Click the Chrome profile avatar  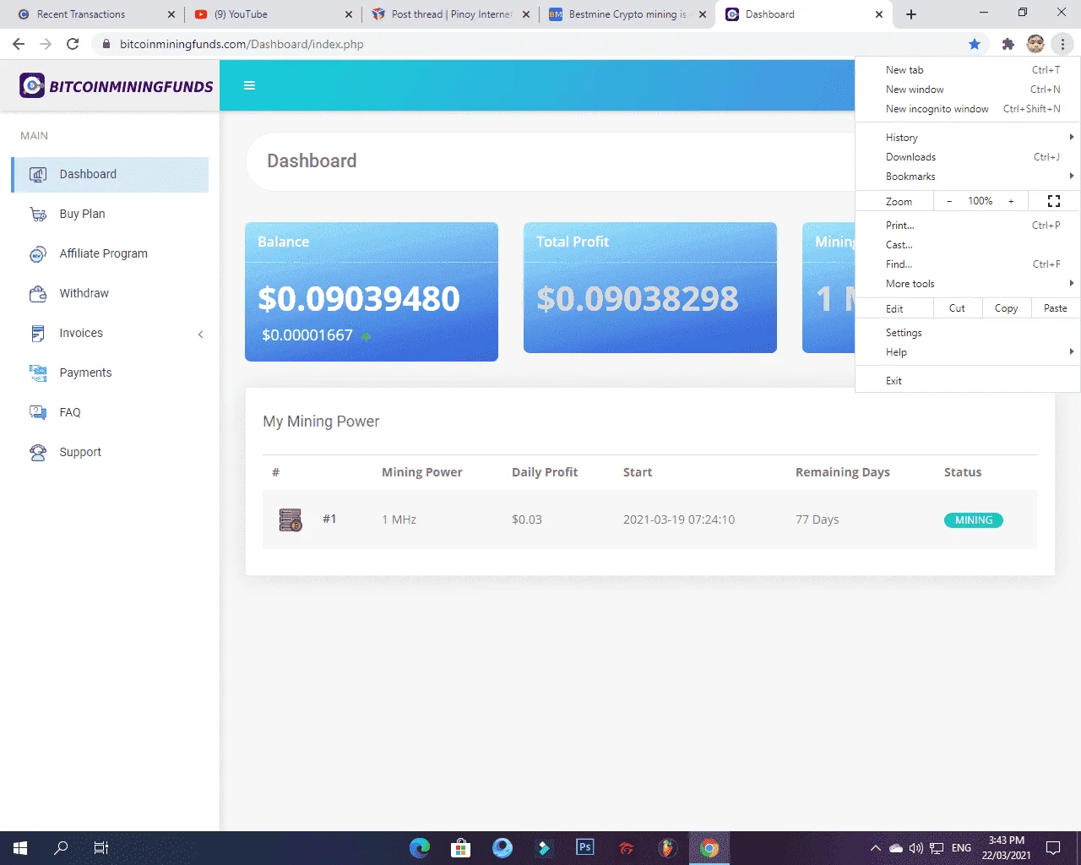pyautogui.click(x=1035, y=44)
